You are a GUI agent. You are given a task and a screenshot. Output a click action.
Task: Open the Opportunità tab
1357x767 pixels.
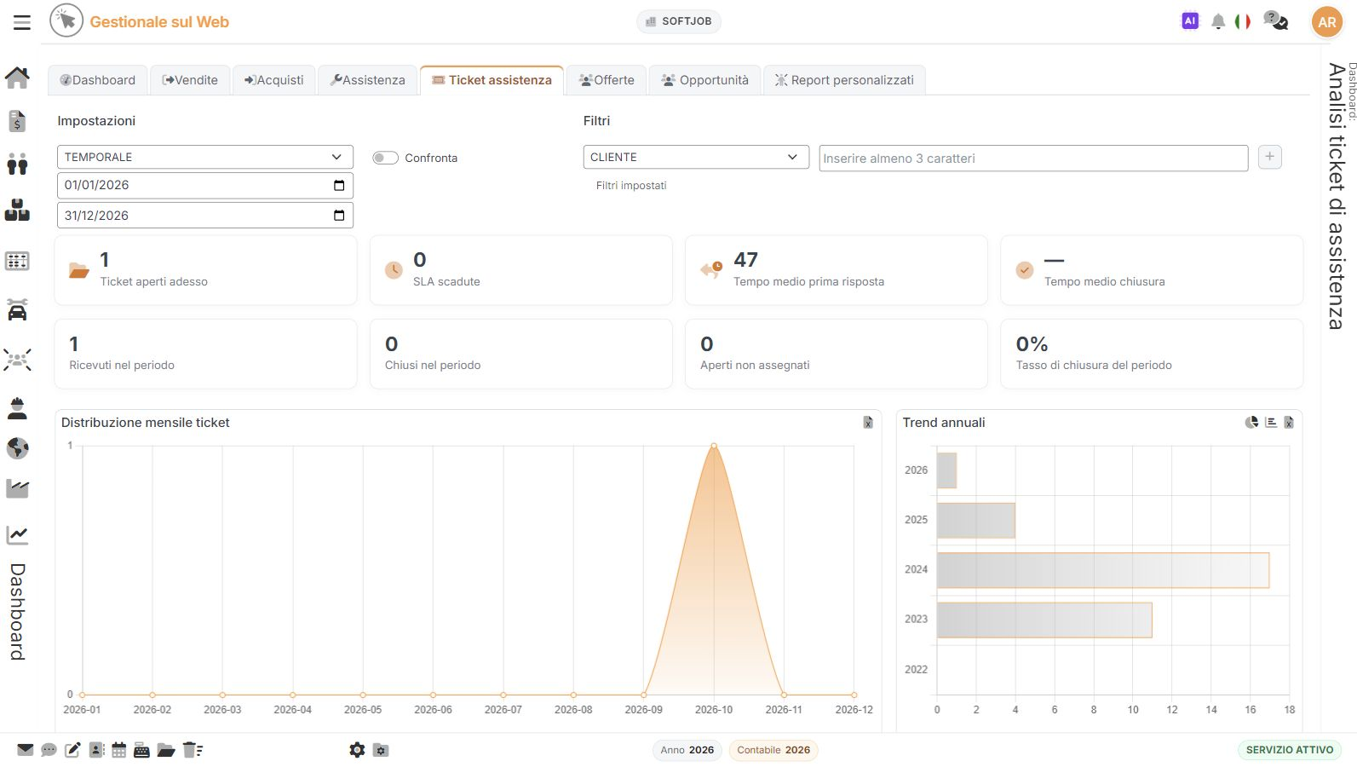tap(705, 80)
